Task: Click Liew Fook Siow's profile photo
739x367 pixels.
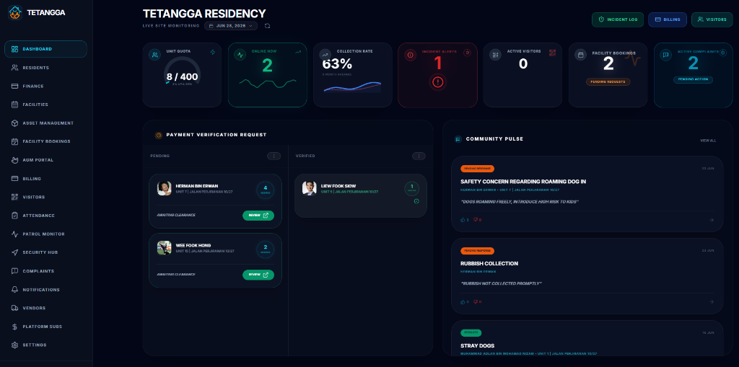Action: 309,188
